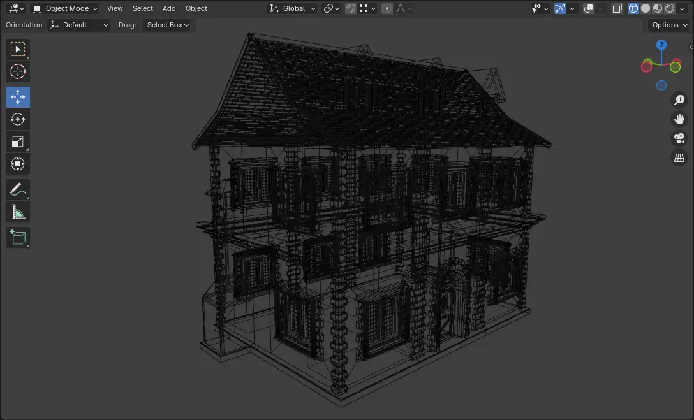Open the Options popover

point(669,25)
